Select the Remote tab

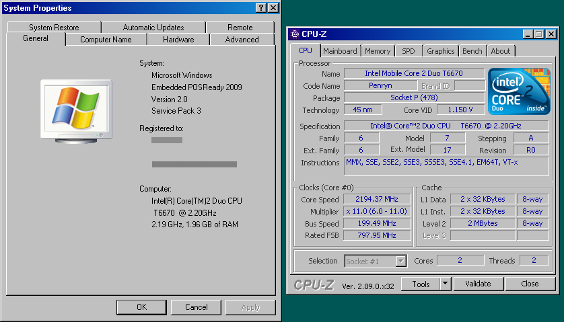coord(240,28)
